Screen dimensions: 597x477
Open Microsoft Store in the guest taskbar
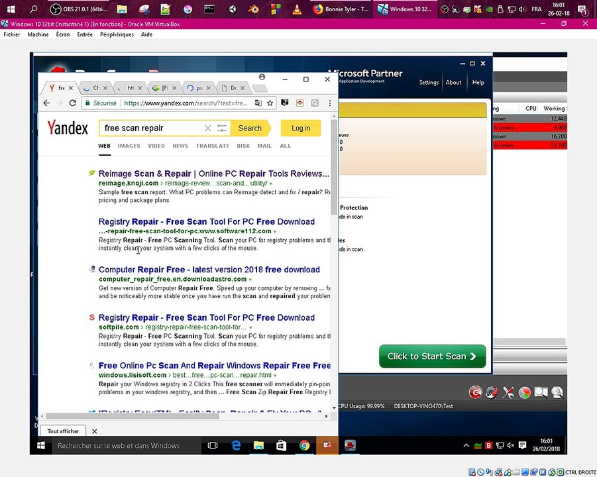point(282,445)
